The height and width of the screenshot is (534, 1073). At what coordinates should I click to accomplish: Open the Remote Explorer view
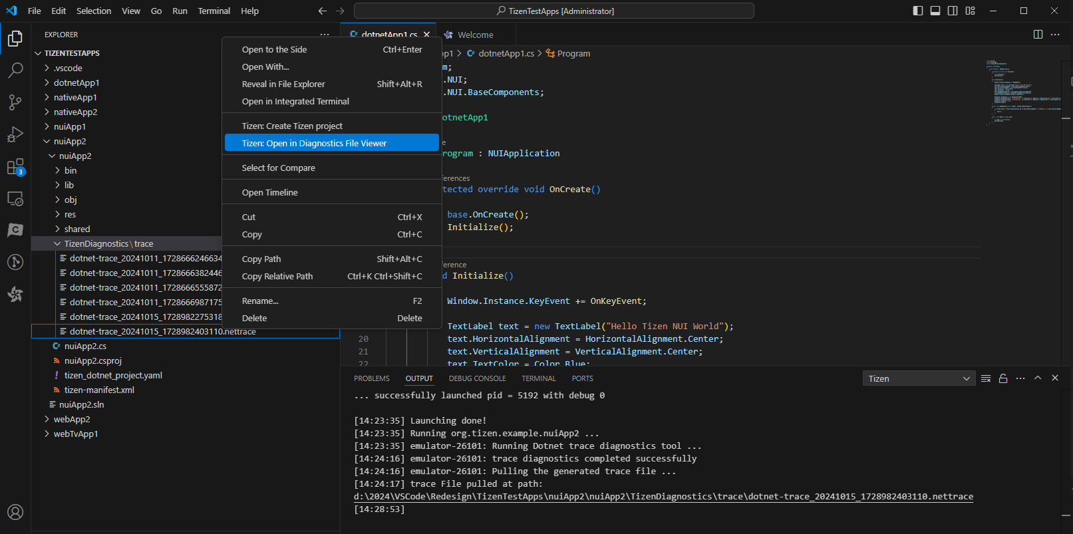pos(15,199)
